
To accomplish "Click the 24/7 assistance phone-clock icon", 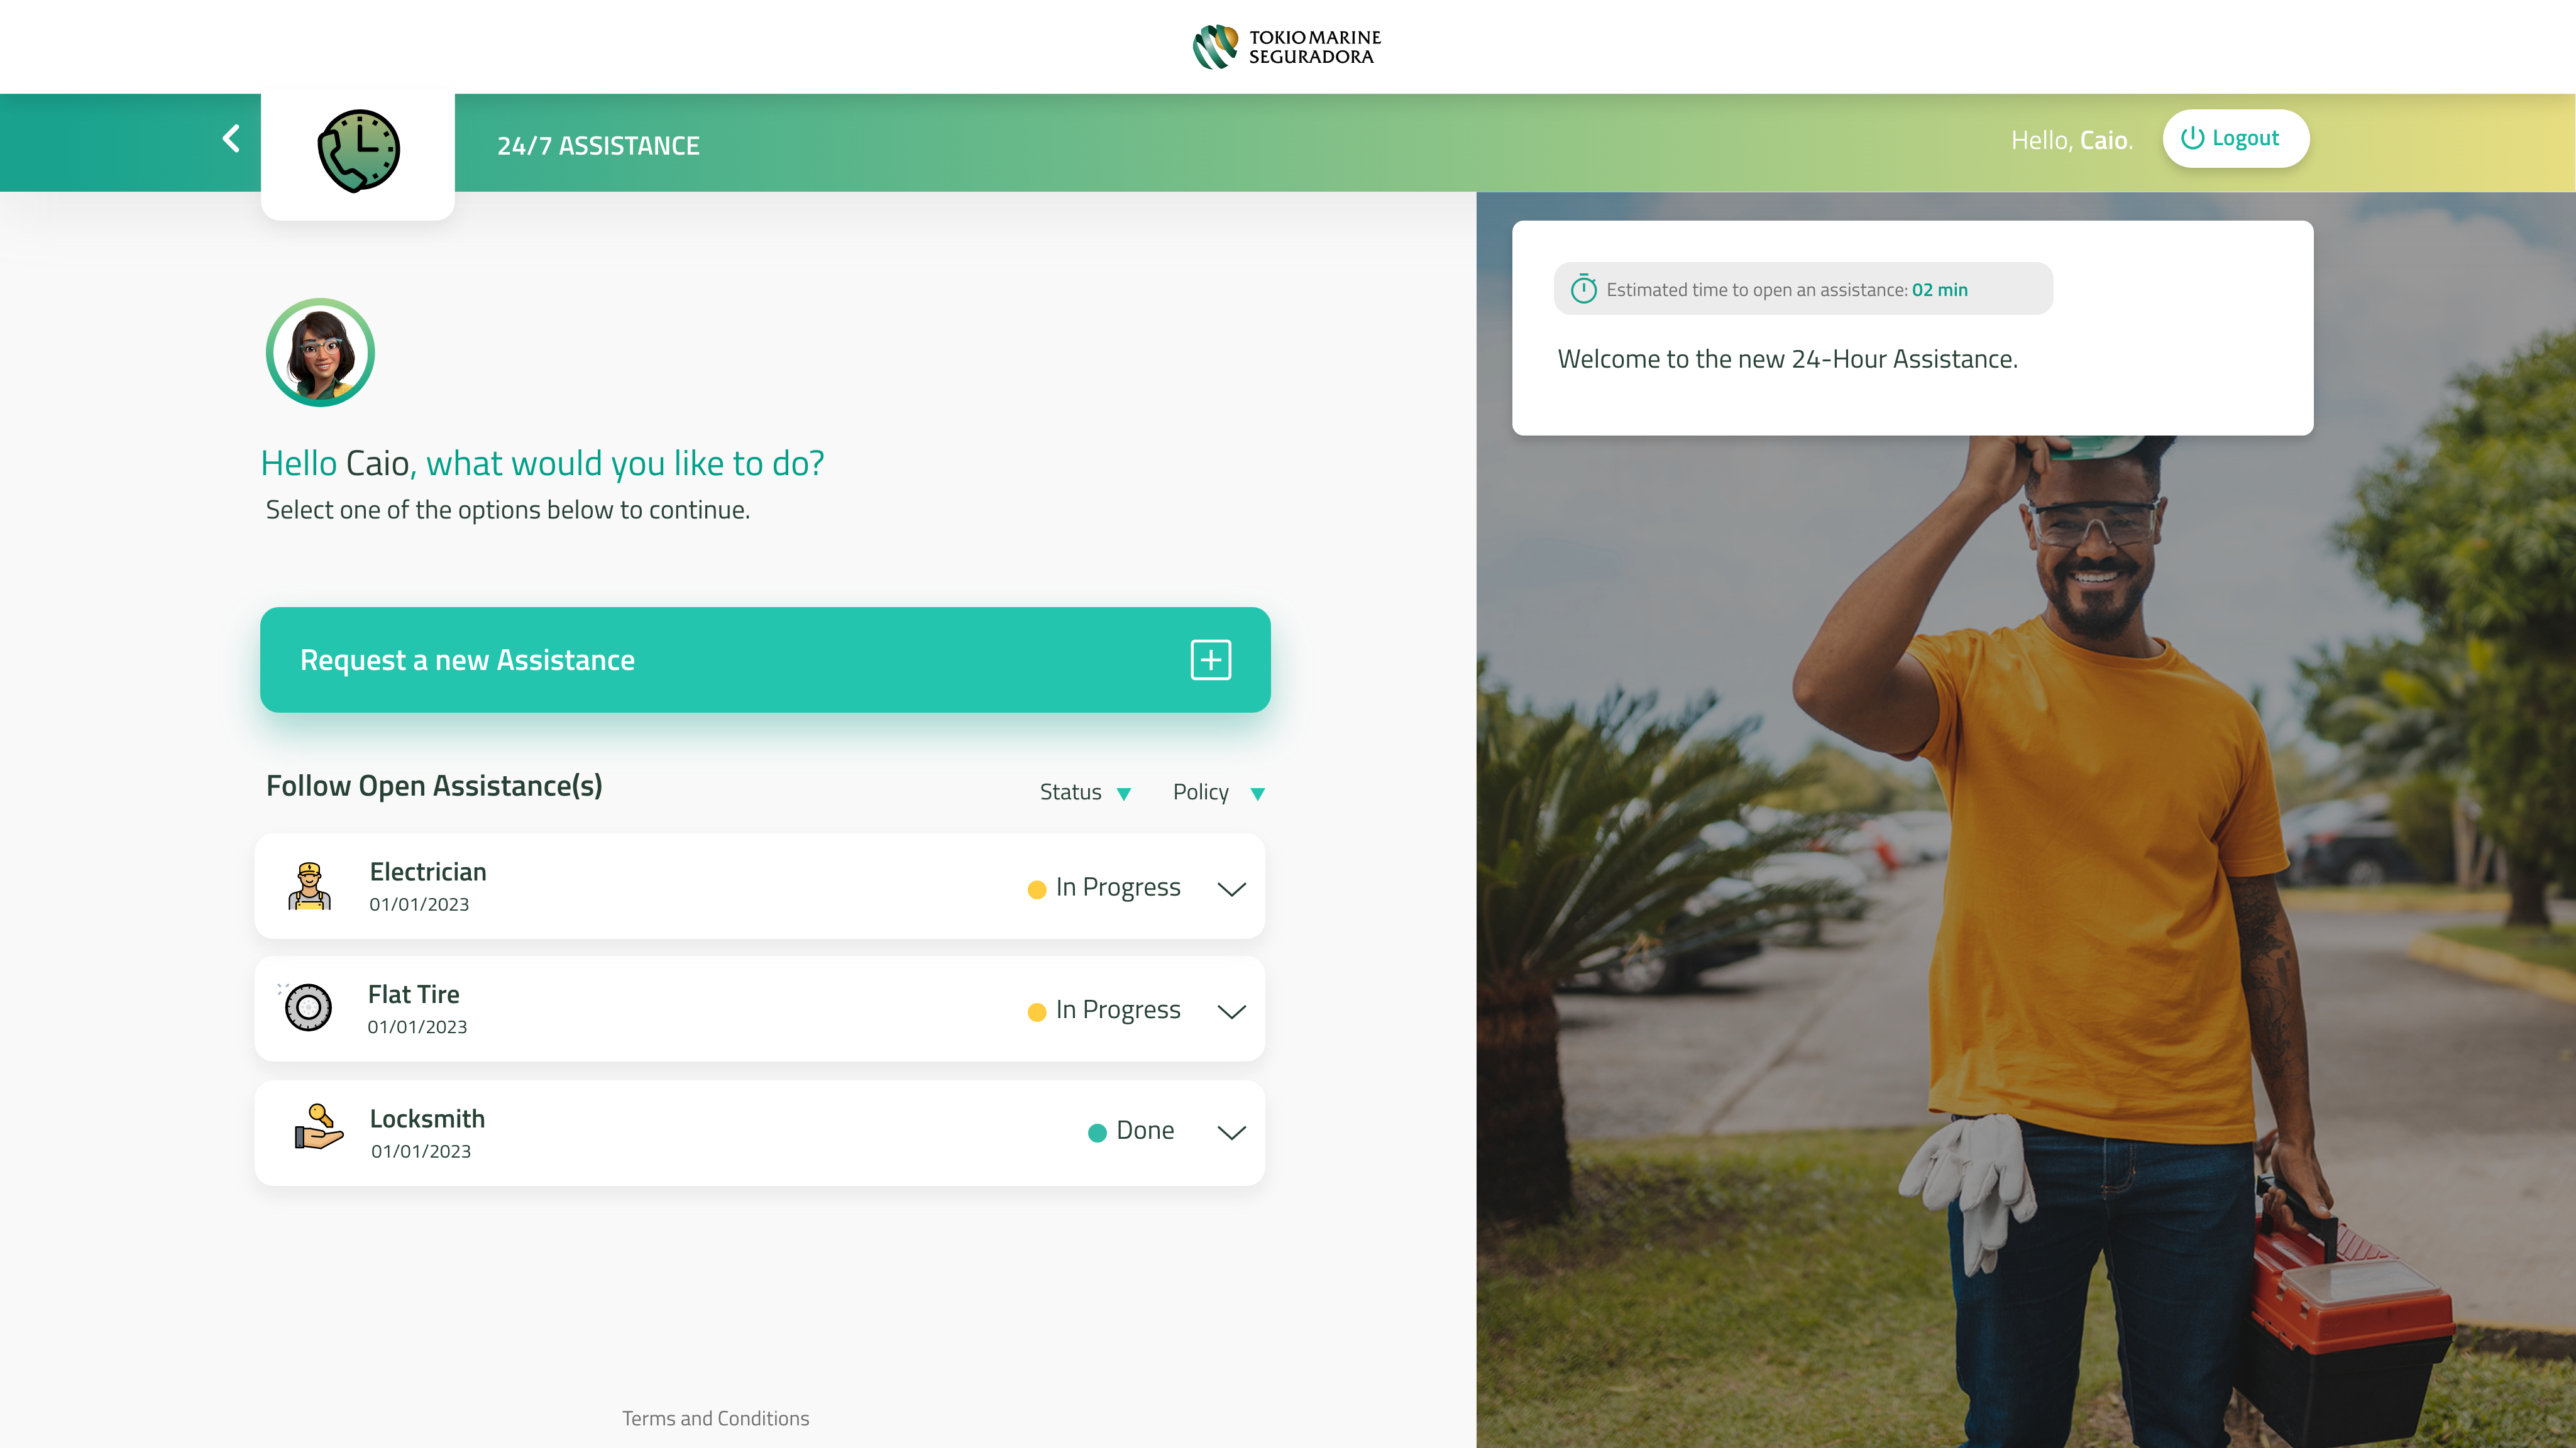I will click(358, 151).
